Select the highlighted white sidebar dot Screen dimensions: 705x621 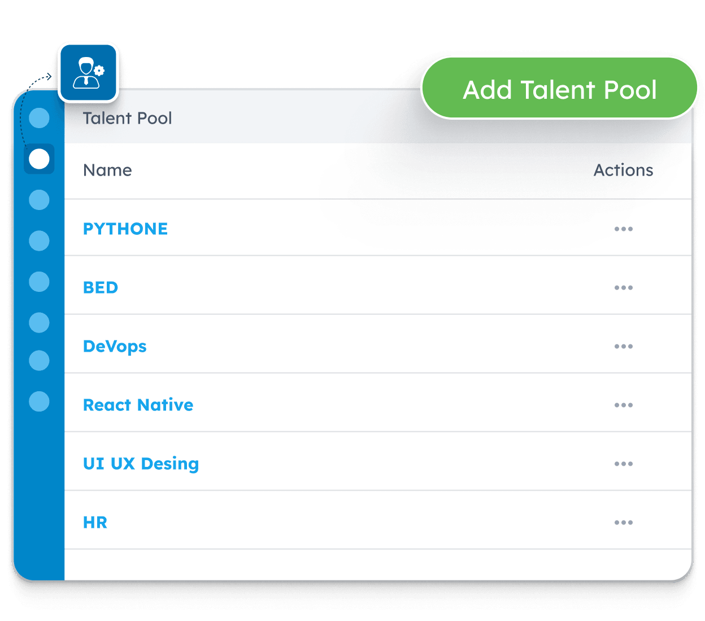pos(39,159)
